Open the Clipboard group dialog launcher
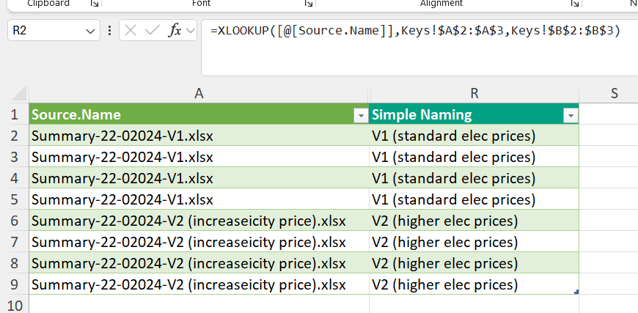 coord(94,4)
